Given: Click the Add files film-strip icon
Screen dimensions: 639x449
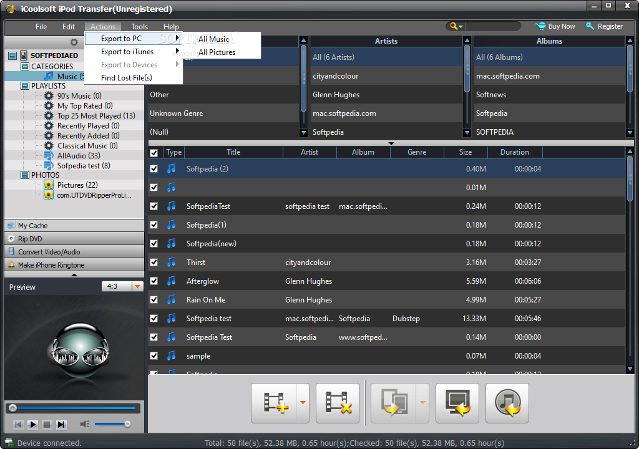Looking at the screenshot, I should pyautogui.click(x=275, y=403).
